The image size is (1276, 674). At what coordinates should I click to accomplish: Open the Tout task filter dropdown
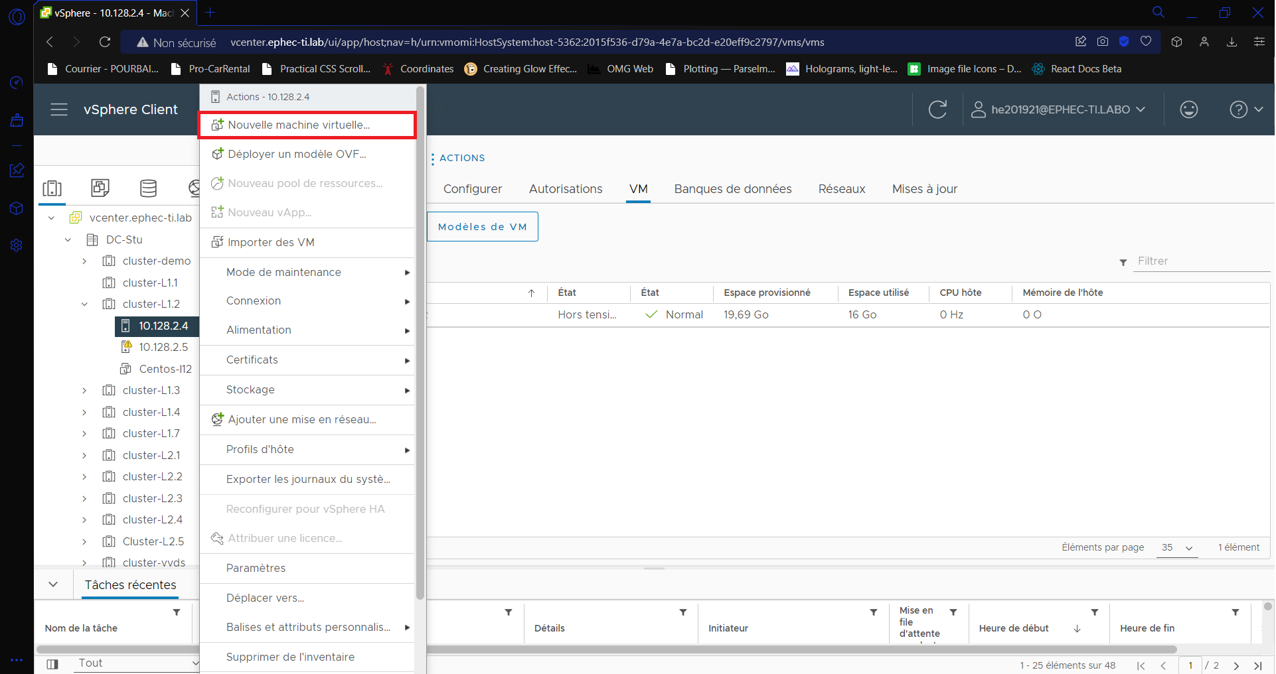pyautogui.click(x=136, y=663)
